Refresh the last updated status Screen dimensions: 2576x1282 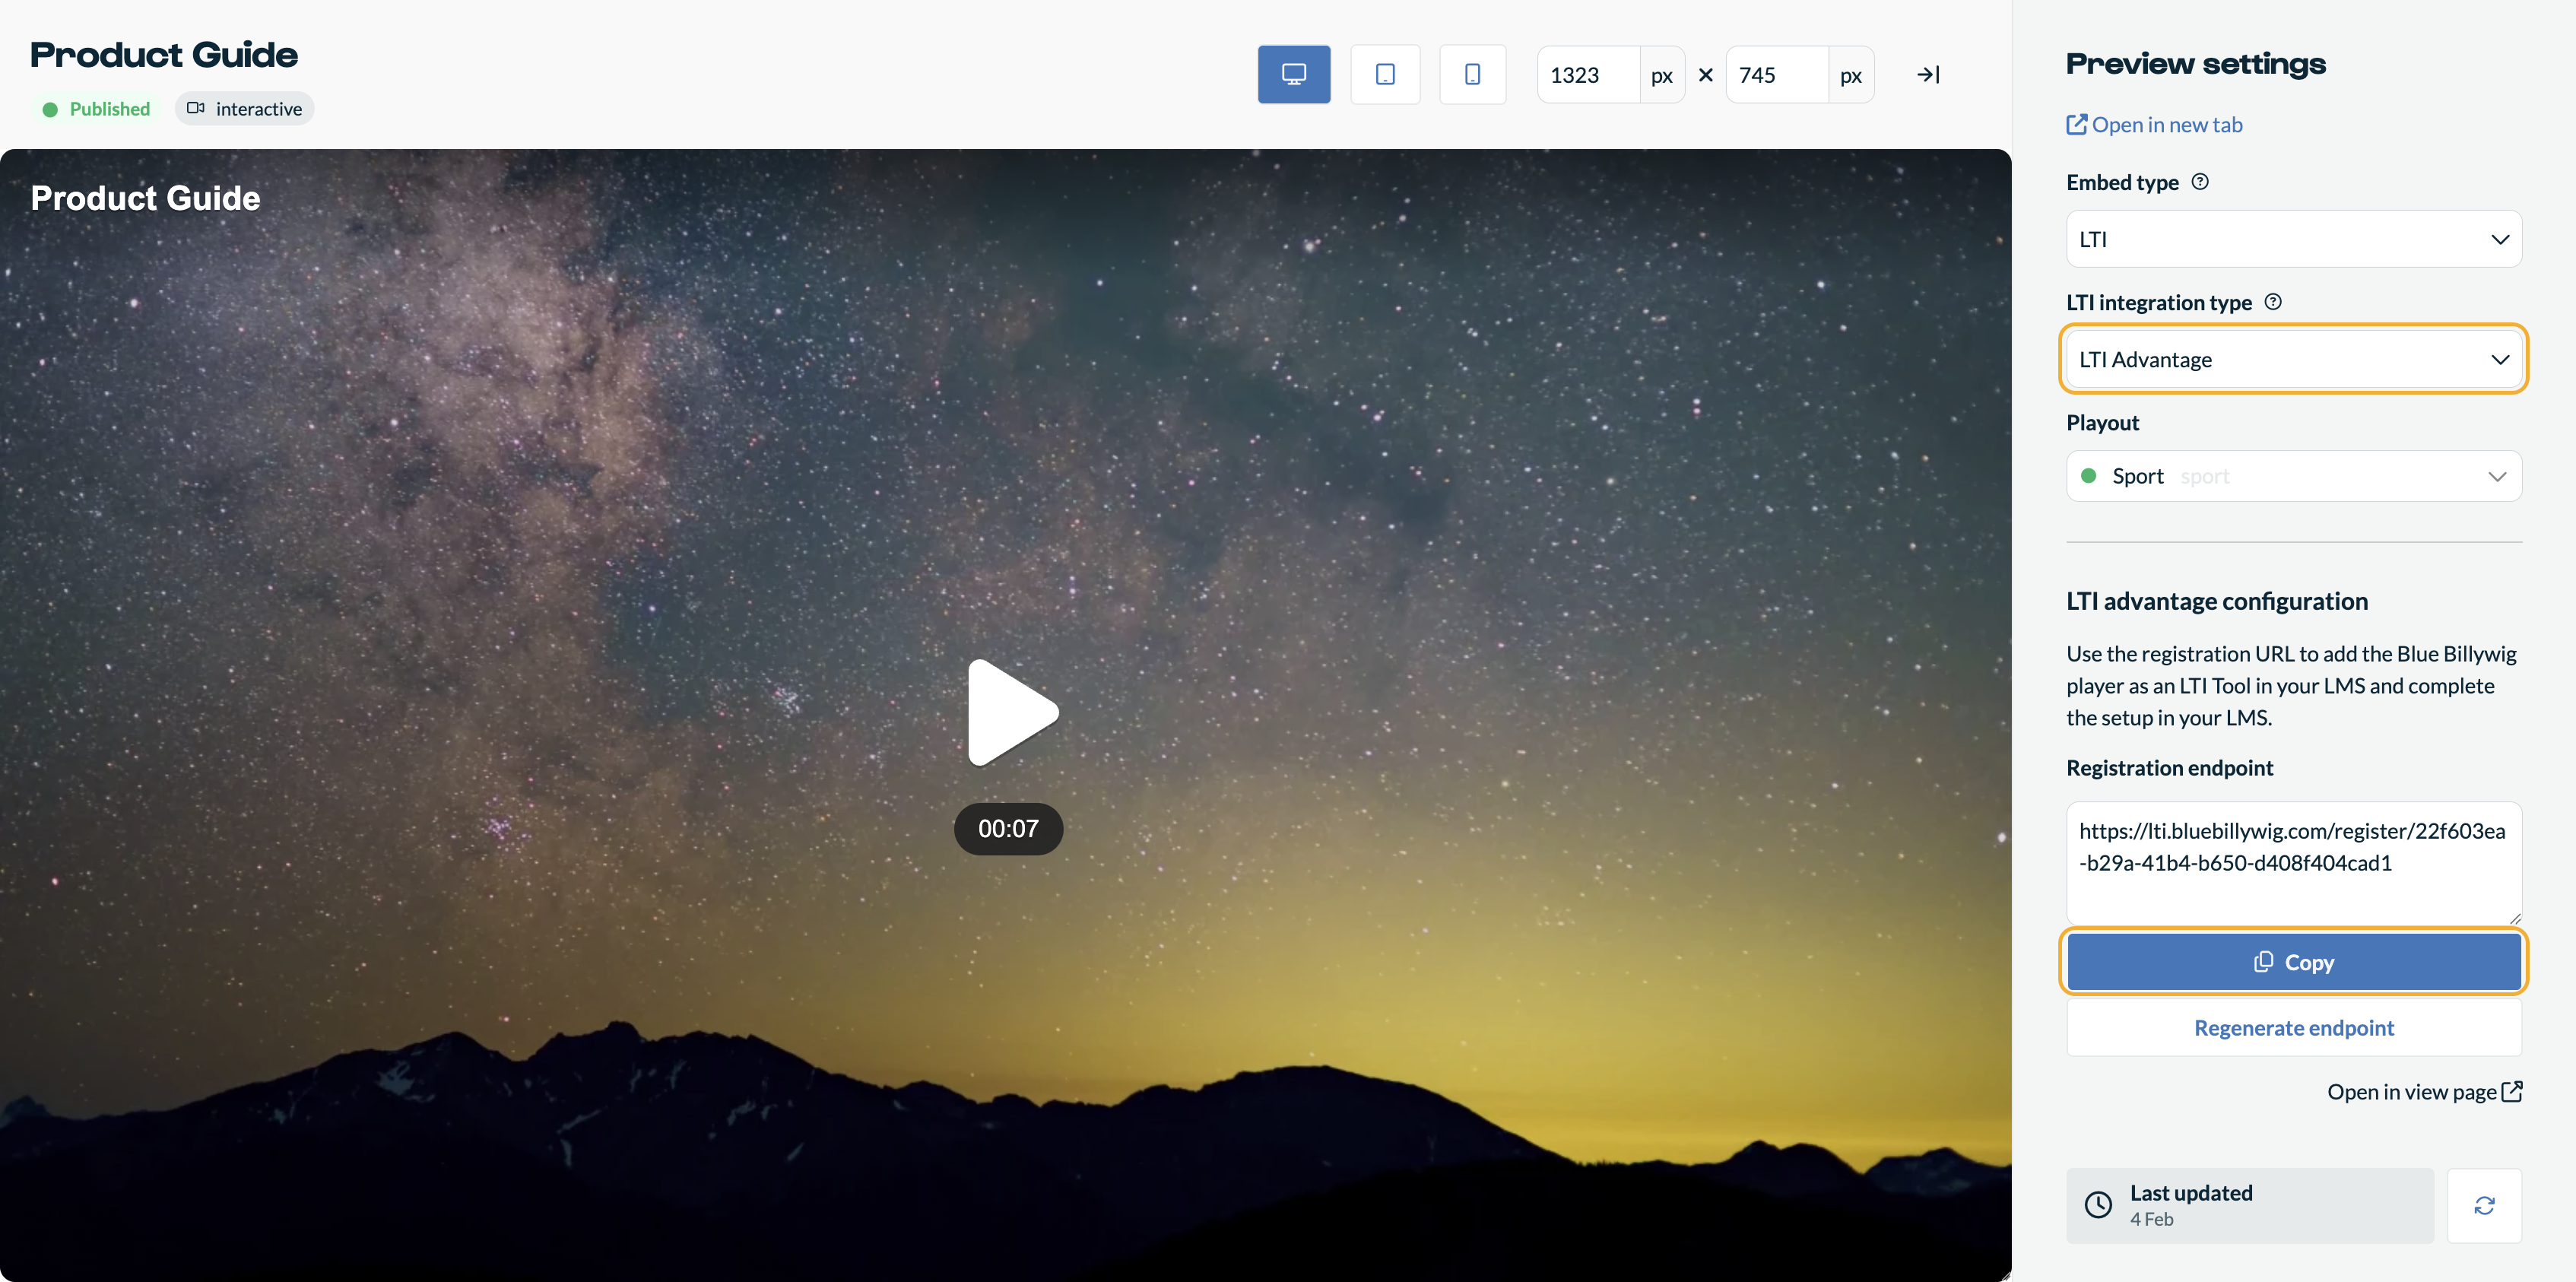pos(2483,1205)
